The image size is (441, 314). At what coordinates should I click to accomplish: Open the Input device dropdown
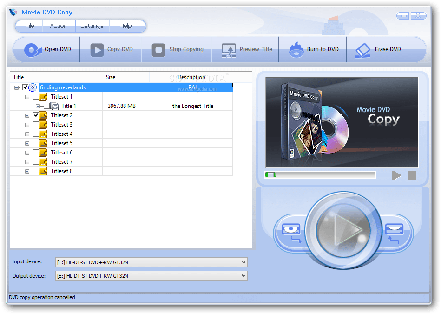point(244,262)
